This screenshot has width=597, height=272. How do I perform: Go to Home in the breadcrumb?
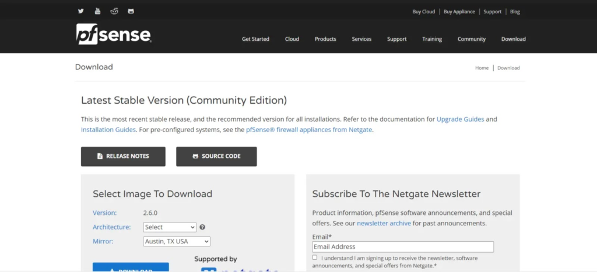coord(482,68)
